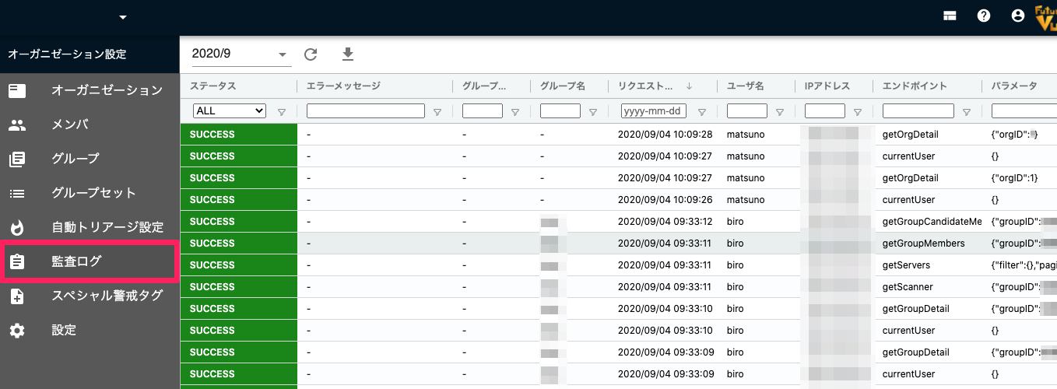The height and width of the screenshot is (389, 1057).
Task: Click the filter funnel icon under ユーザ名
Action: (780, 112)
